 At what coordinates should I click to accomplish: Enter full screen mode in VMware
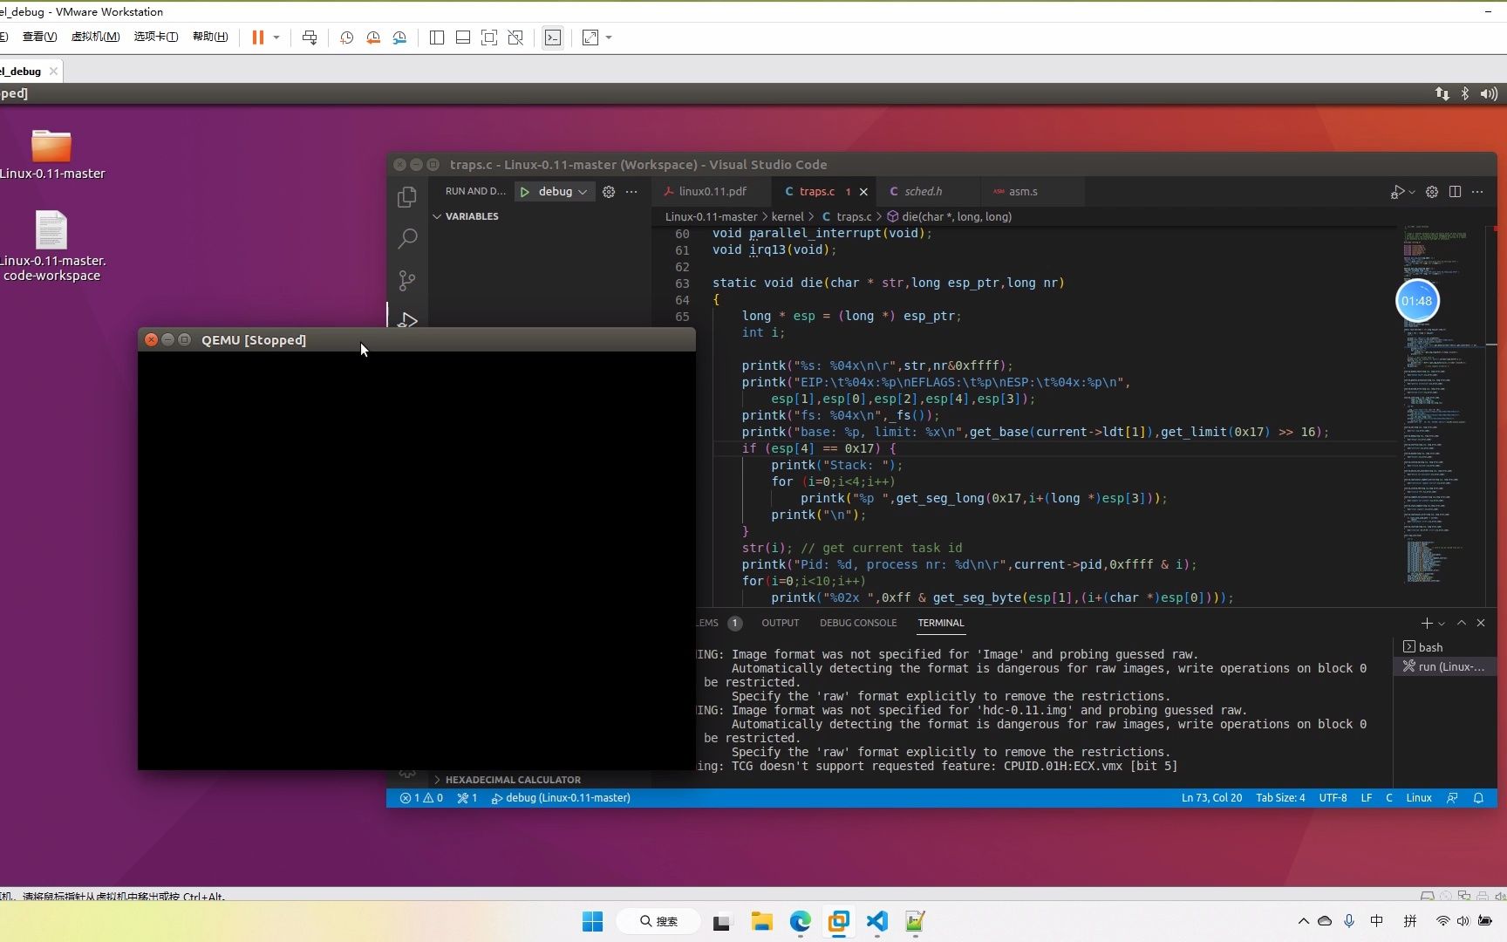point(489,38)
